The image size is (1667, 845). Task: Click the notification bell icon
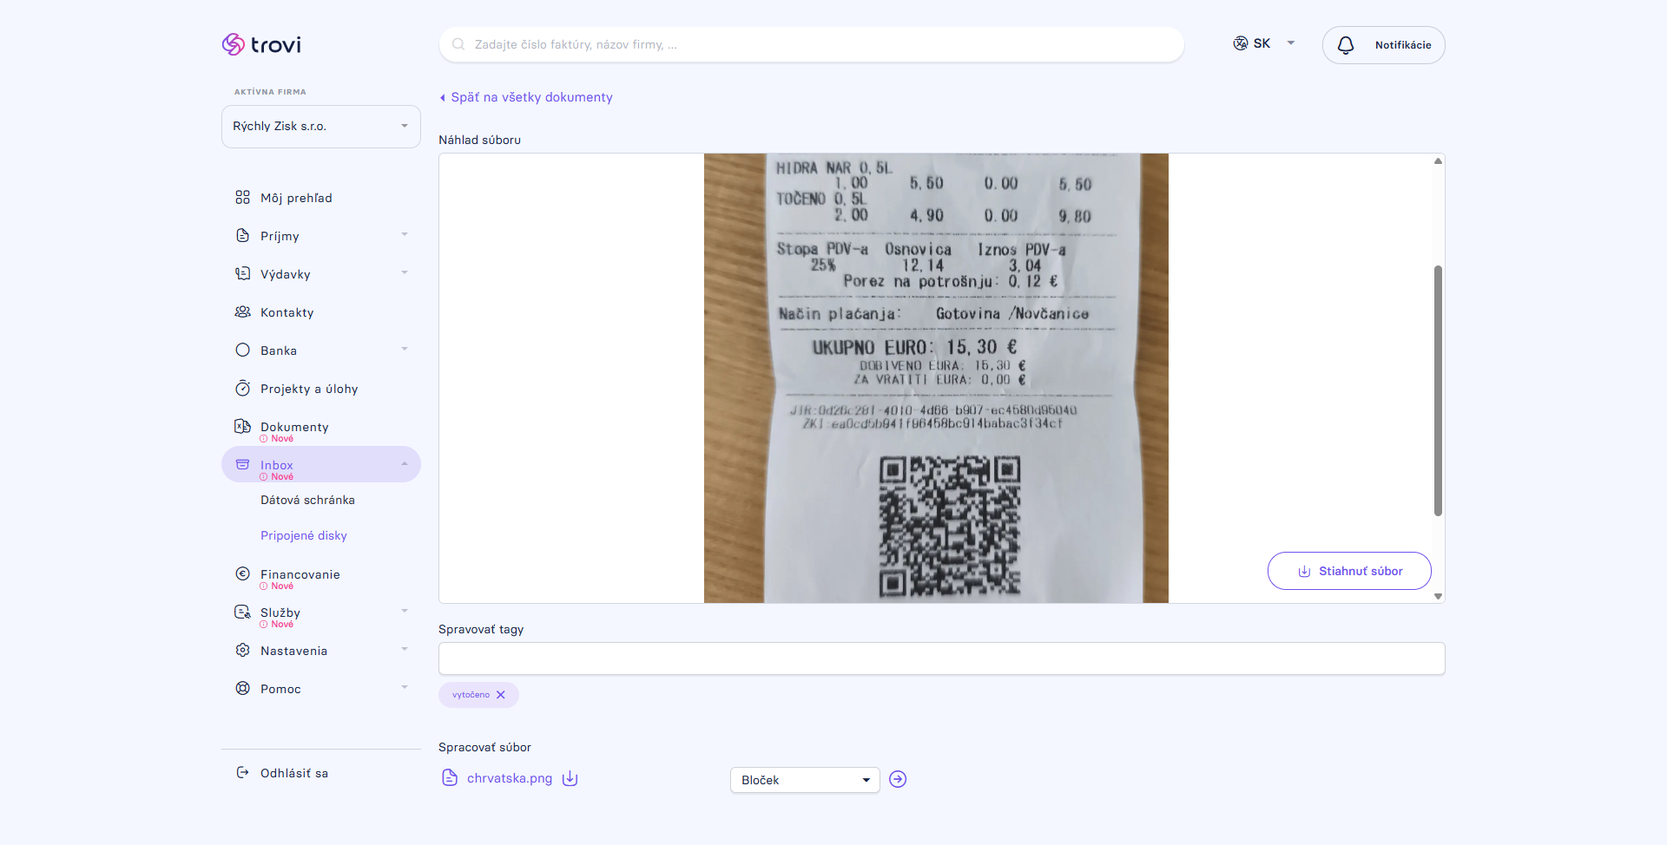coord(1346,45)
